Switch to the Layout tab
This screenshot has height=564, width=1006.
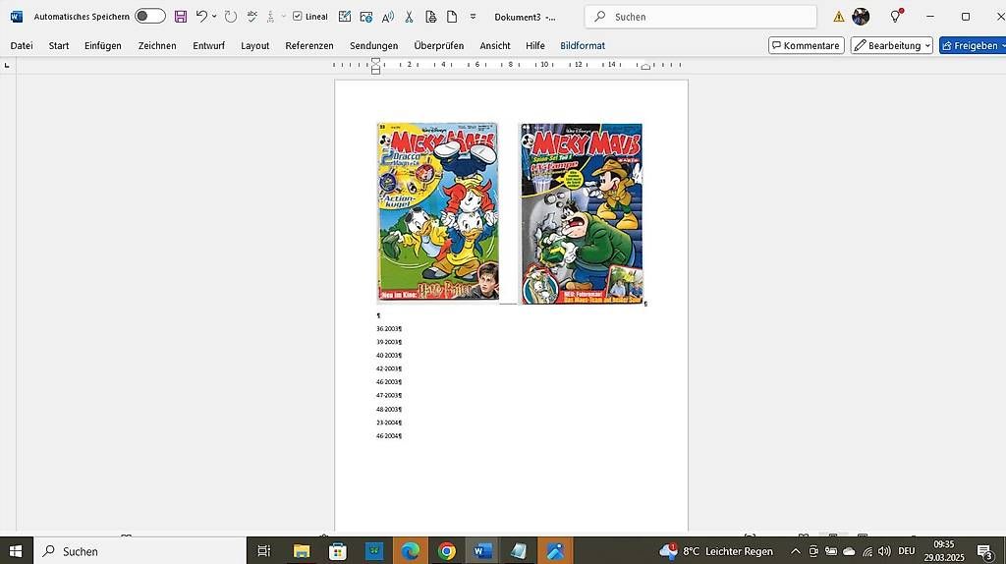254,45
